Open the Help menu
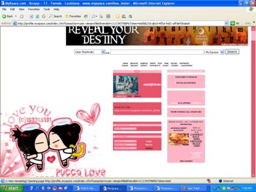Viewport: 256px width, 192px height. 56,9
